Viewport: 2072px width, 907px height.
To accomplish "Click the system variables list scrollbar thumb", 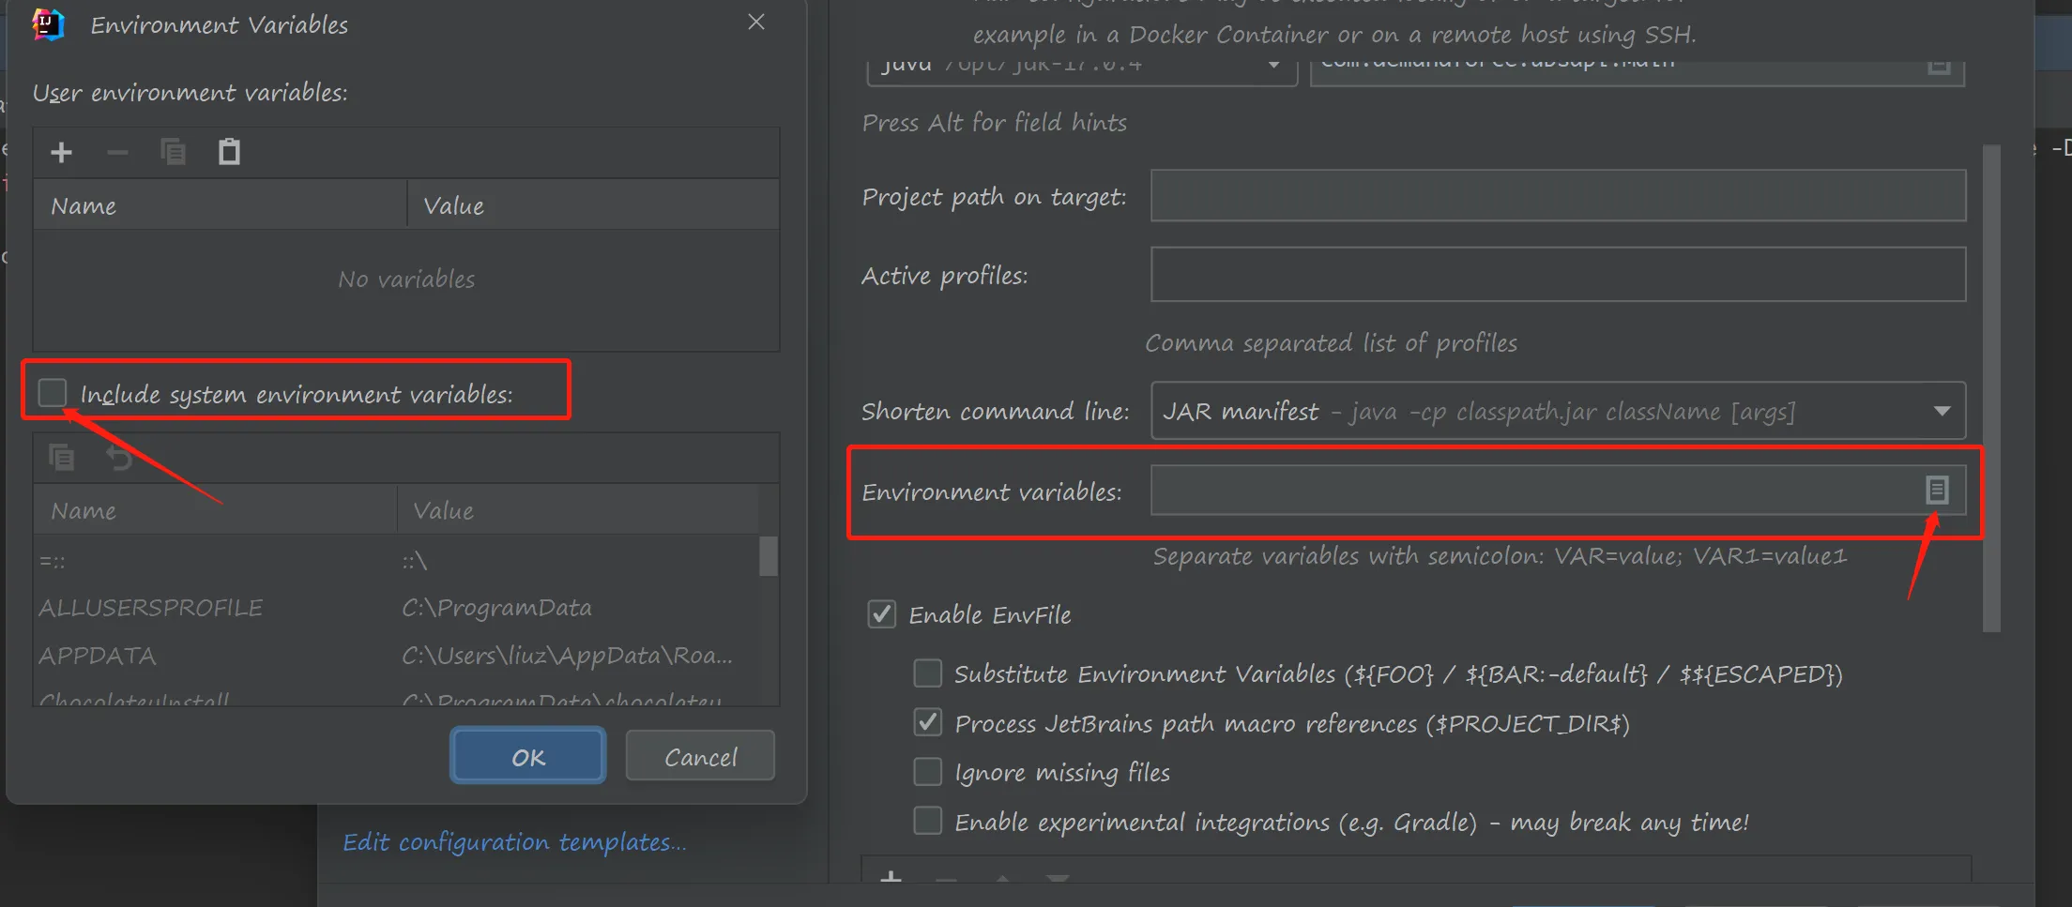I will coord(768,555).
